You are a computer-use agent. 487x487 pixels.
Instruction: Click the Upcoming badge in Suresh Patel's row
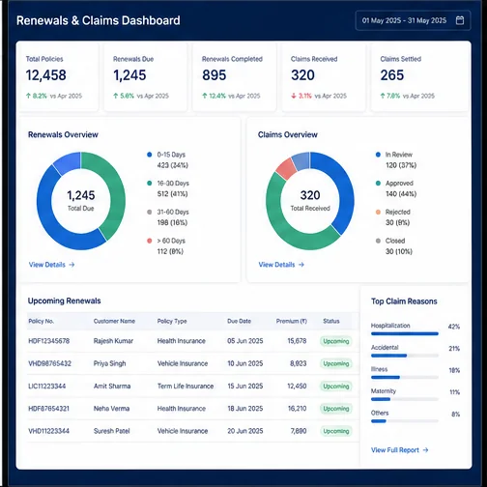click(336, 431)
